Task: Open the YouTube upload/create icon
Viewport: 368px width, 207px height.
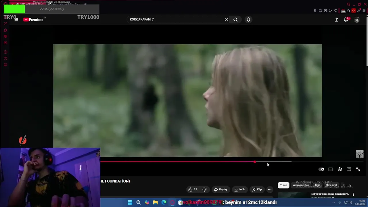Action: [x=337, y=20]
